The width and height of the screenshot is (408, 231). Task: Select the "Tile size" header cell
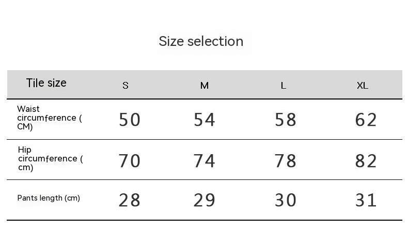pyautogui.click(x=46, y=83)
